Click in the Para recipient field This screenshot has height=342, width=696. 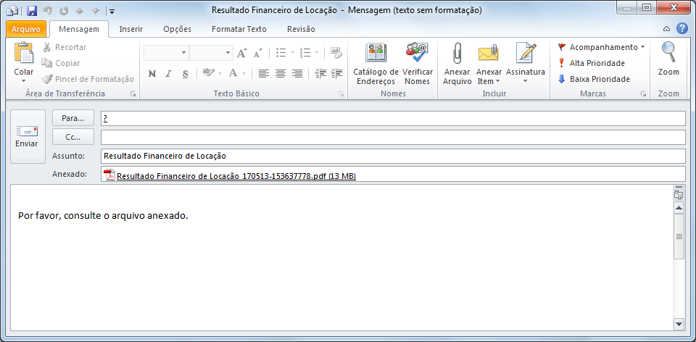tap(393, 118)
